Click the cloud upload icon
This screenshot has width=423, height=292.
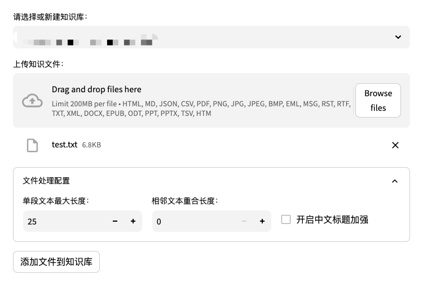32,101
